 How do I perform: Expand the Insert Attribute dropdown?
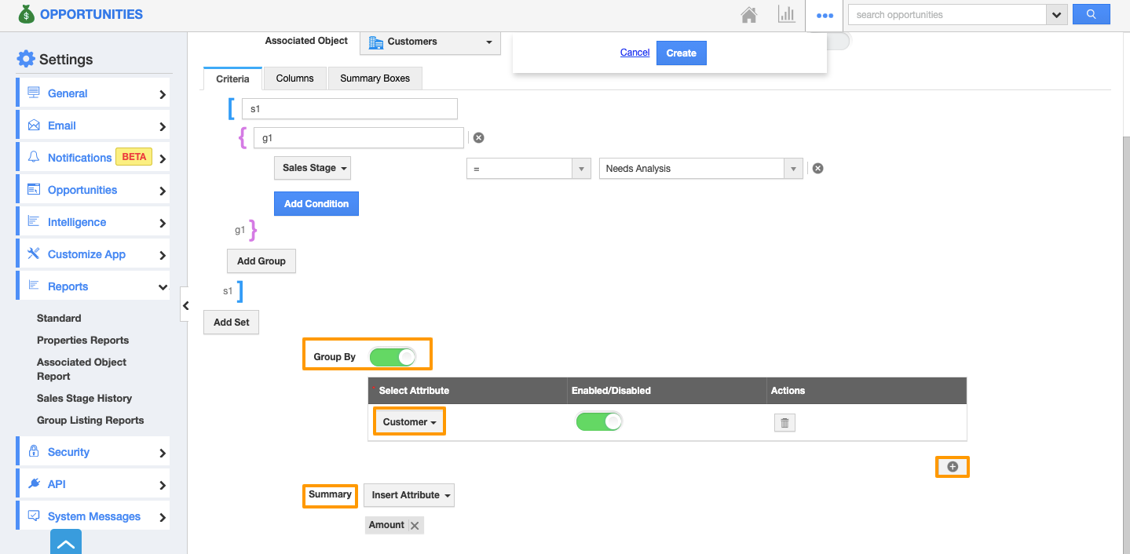point(409,495)
